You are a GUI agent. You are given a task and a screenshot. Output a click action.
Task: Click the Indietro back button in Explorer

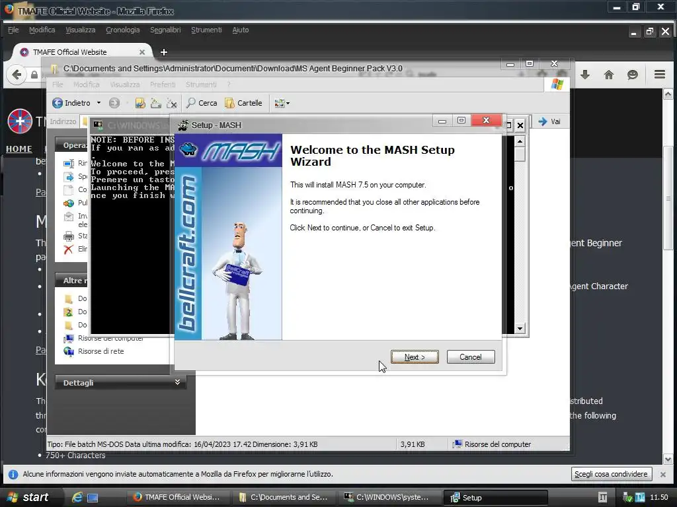(71, 102)
